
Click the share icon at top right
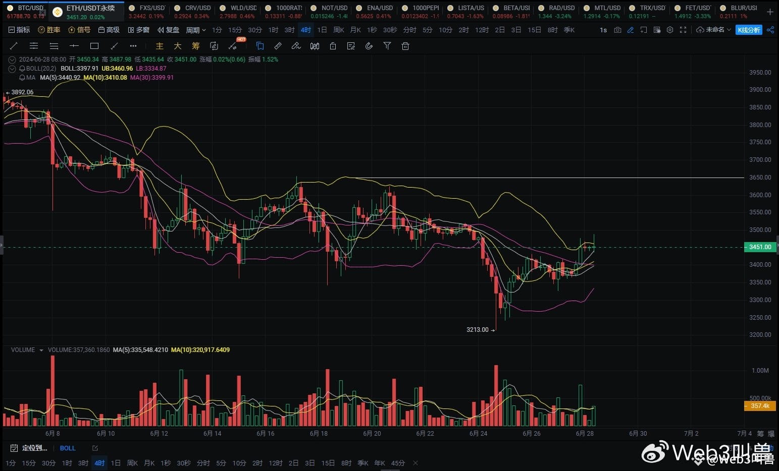(770, 30)
